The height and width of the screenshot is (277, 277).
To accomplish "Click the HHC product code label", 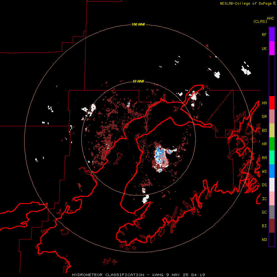I will 270,18.
